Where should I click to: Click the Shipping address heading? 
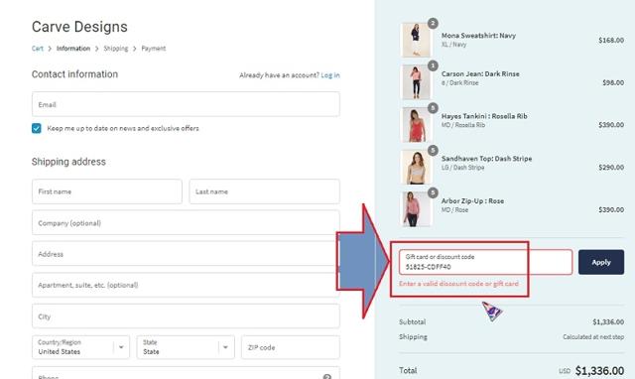point(68,162)
